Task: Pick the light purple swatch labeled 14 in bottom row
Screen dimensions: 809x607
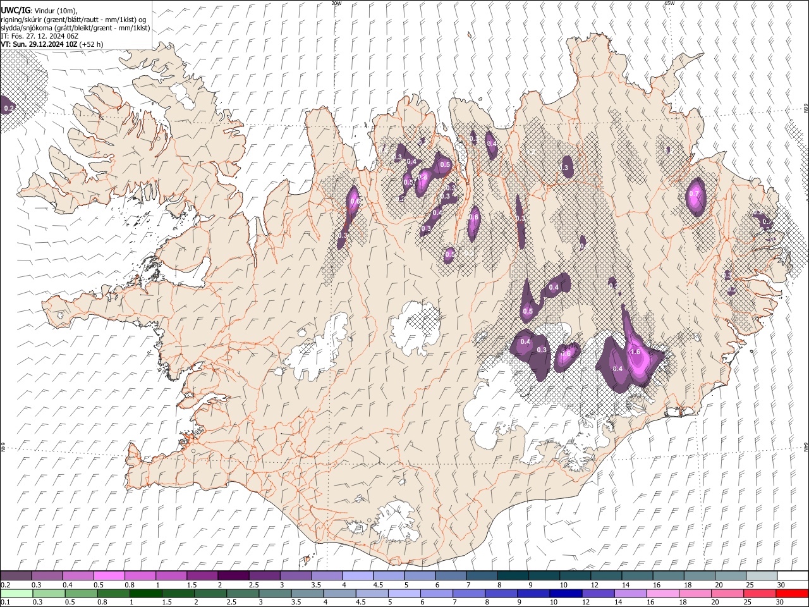Action: click(630, 593)
